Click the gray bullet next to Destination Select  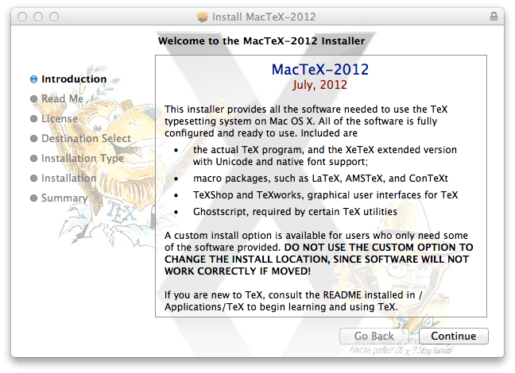pyautogui.click(x=33, y=138)
